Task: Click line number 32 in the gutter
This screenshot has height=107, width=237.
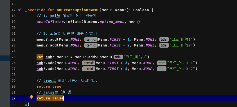Action: (13, 98)
